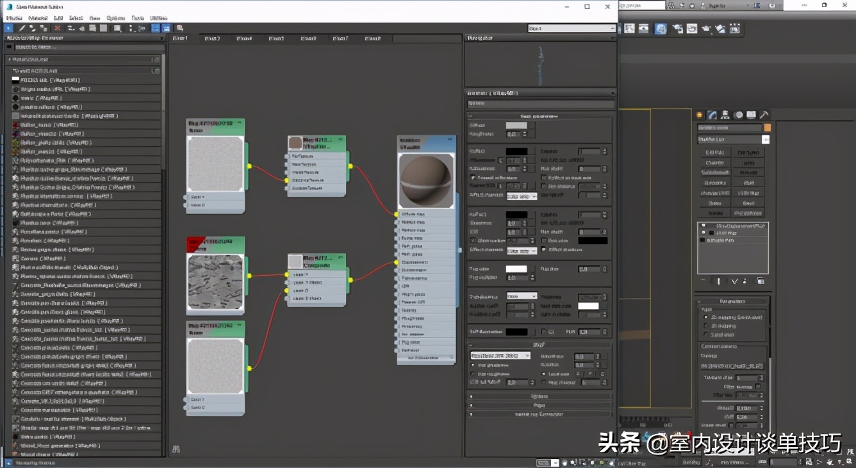This screenshot has width=856, height=468.
Task: Select the first radio button in command panel
Action: pyautogui.click(x=706, y=317)
